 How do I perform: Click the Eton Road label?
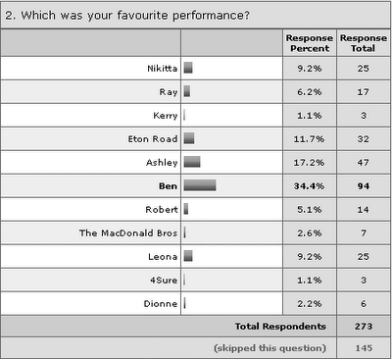click(153, 139)
